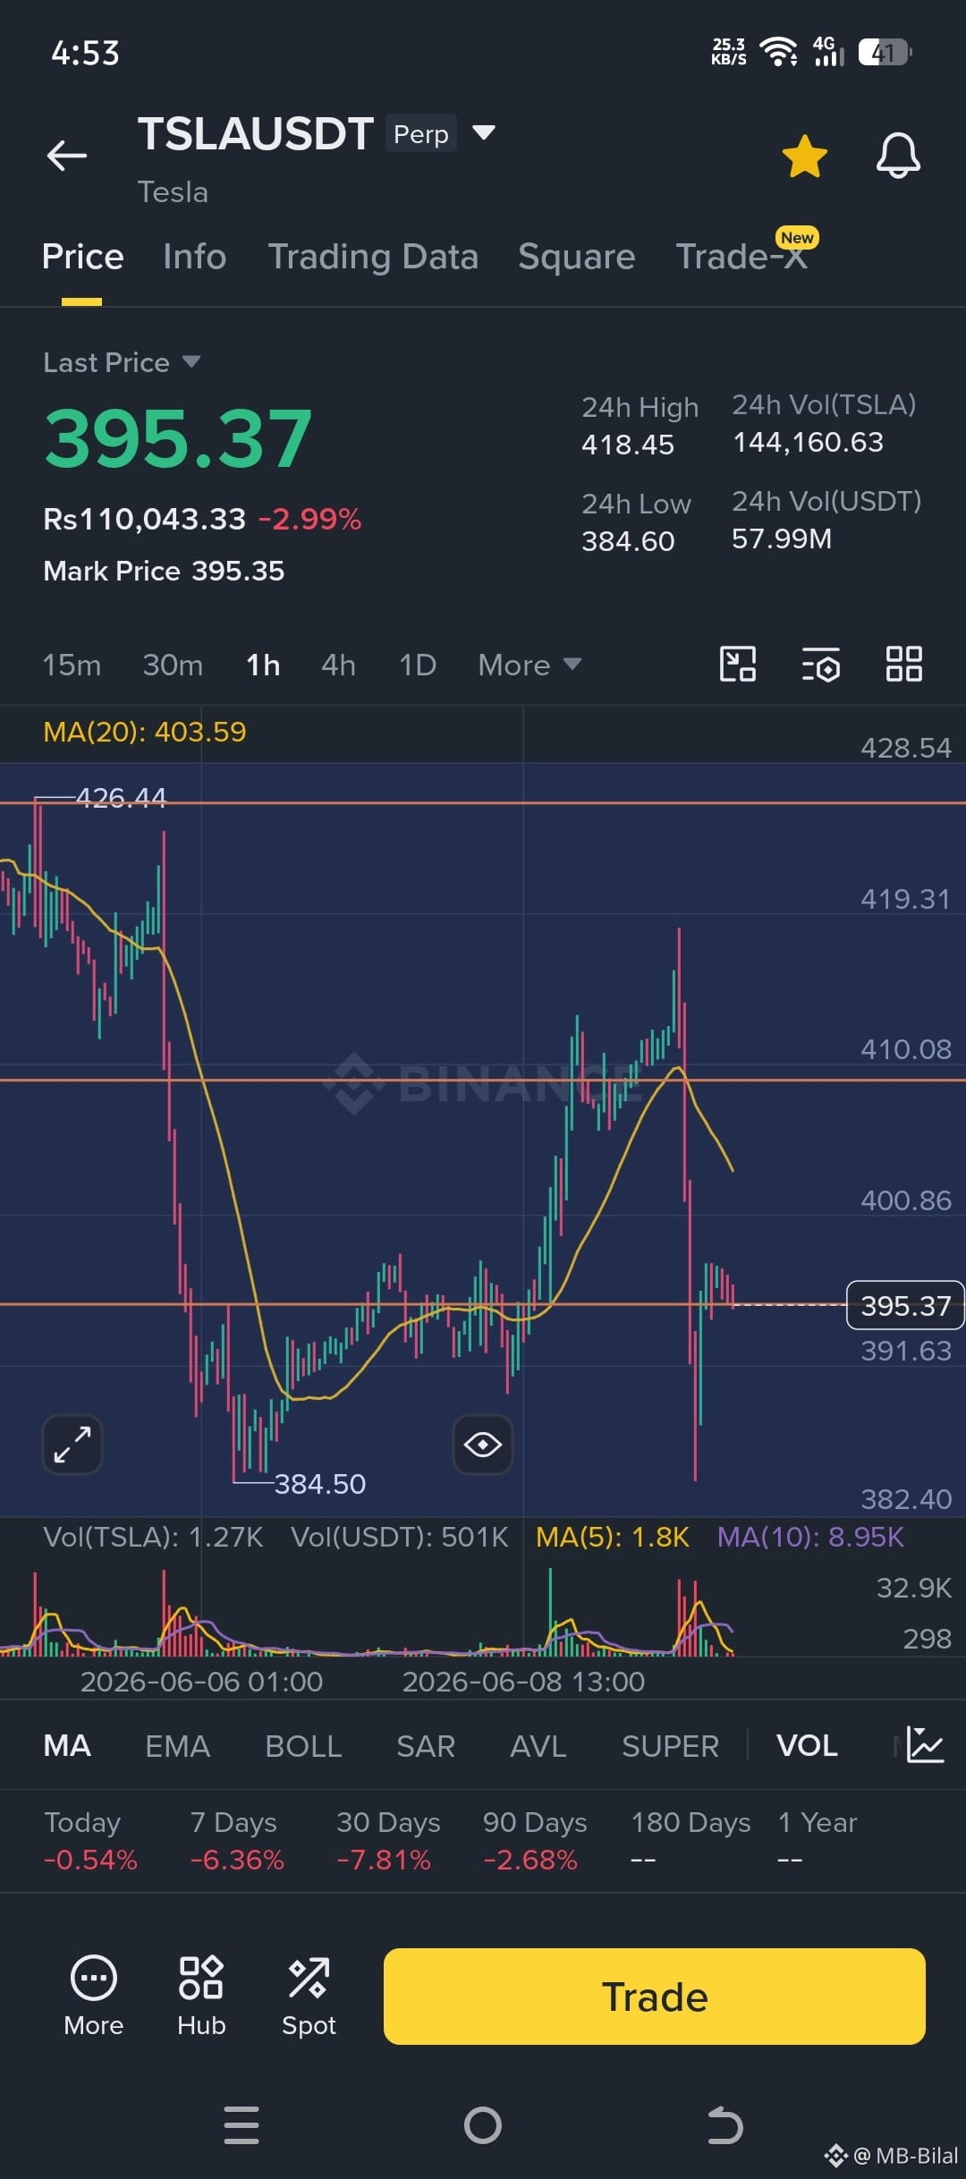966x2179 pixels.
Task: Select 1D chart interval
Action: [x=418, y=665]
